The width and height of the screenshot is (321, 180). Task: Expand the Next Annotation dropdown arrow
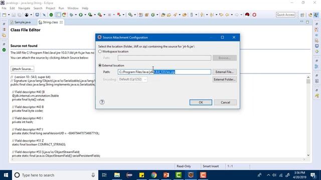point(207,14)
